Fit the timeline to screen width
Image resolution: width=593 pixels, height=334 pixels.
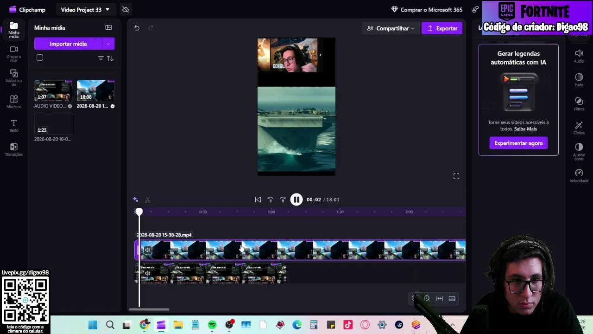440,299
